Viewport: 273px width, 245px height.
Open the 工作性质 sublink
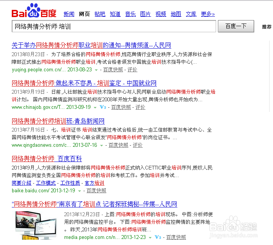pos(70,183)
